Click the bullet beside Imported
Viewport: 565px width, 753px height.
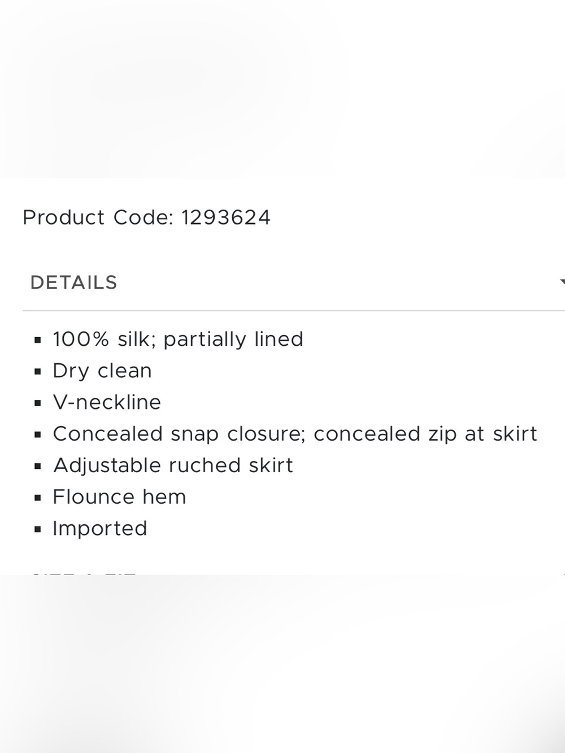(x=38, y=530)
